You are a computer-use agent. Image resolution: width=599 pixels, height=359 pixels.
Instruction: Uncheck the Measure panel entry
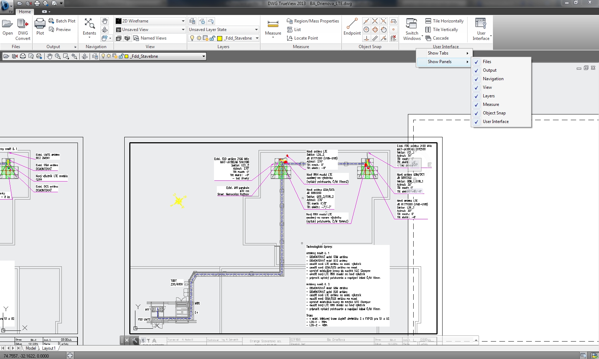(x=491, y=104)
